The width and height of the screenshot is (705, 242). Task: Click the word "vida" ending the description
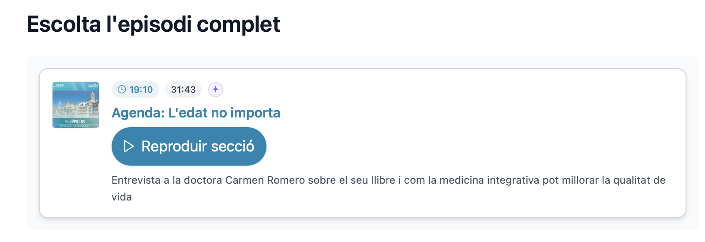(122, 197)
